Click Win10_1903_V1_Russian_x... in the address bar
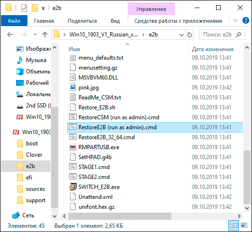The image size is (252, 232). pos(104,35)
